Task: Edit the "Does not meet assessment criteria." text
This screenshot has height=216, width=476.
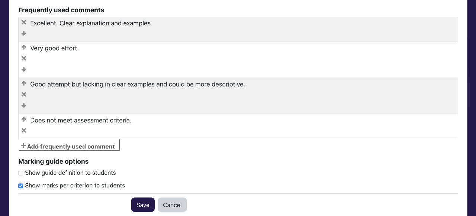Action: click(x=81, y=120)
